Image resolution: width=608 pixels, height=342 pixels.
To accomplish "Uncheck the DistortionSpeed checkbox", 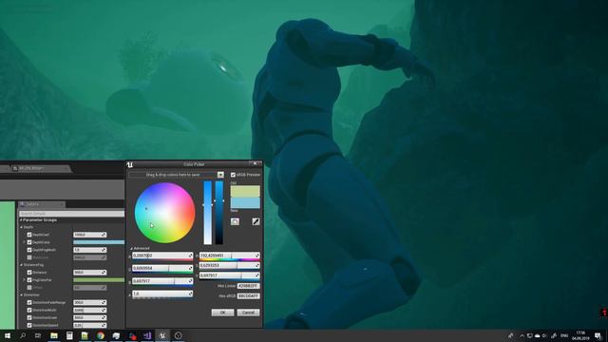I will (29, 325).
